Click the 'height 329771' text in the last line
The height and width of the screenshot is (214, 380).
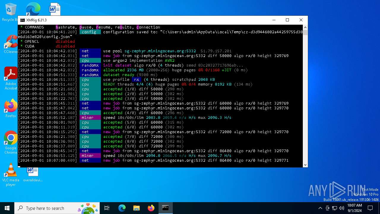[273, 160]
